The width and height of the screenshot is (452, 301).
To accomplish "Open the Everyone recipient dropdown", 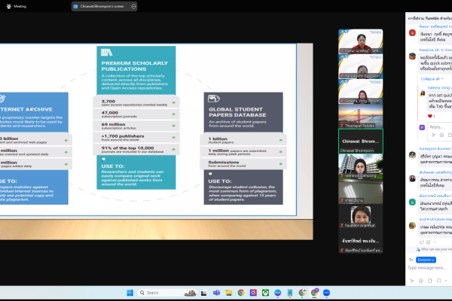I will (426, 260).
